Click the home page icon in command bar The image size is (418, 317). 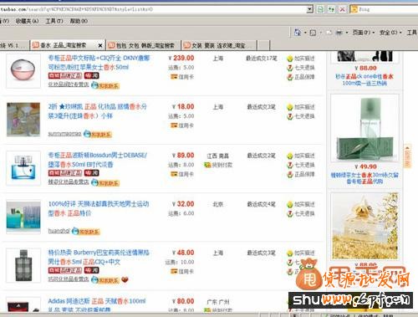pos(298,33)
